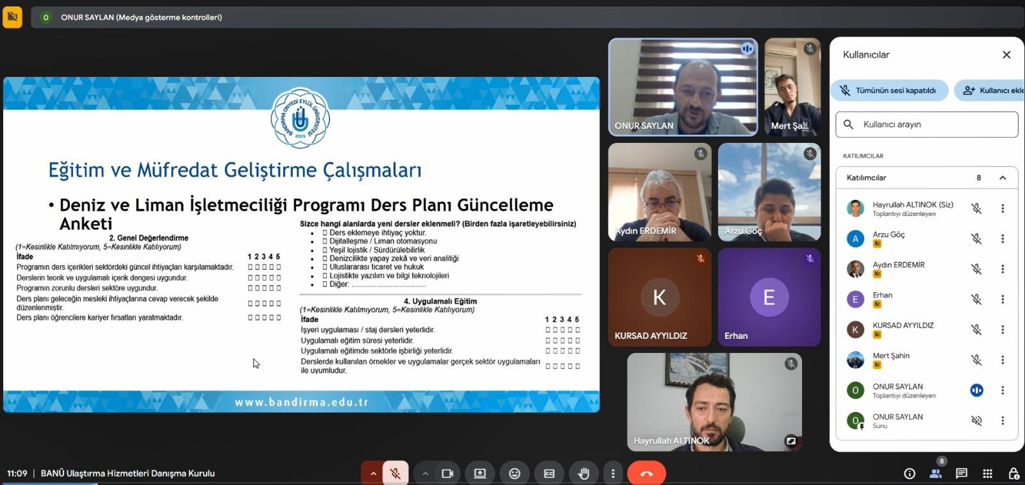The width and height of the screenshot is (1025, 485).
Task: Collapse the Katılımcılar participants list
Action: click(1003, 177)
